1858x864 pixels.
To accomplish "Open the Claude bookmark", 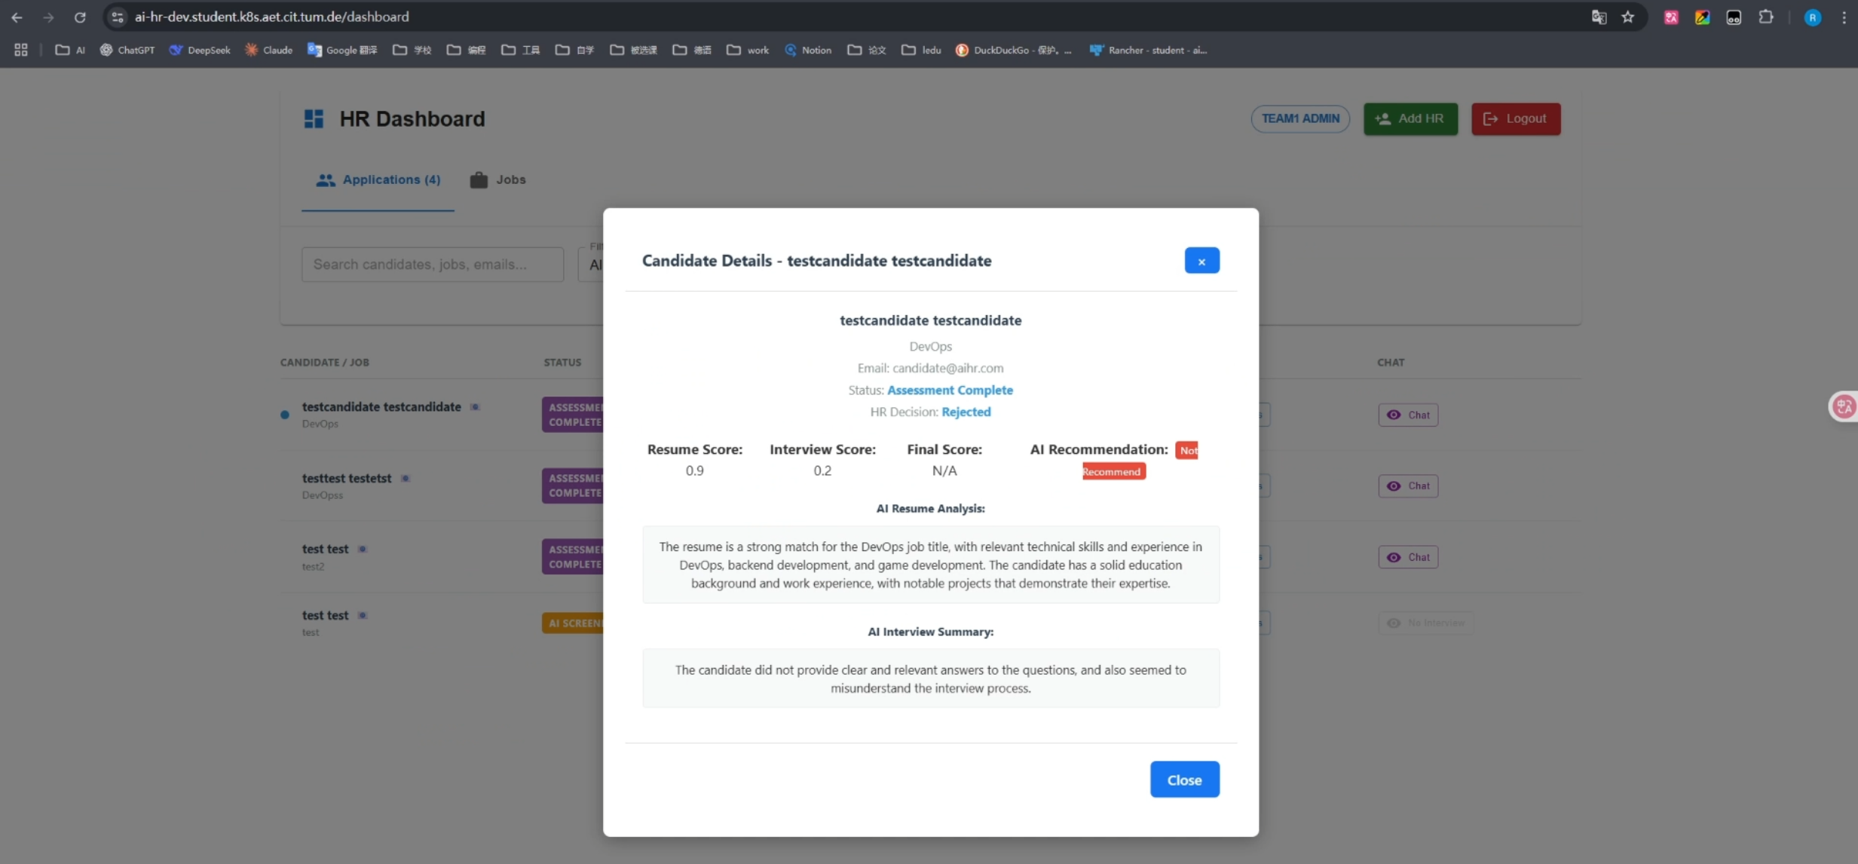I will pos(269,51).
